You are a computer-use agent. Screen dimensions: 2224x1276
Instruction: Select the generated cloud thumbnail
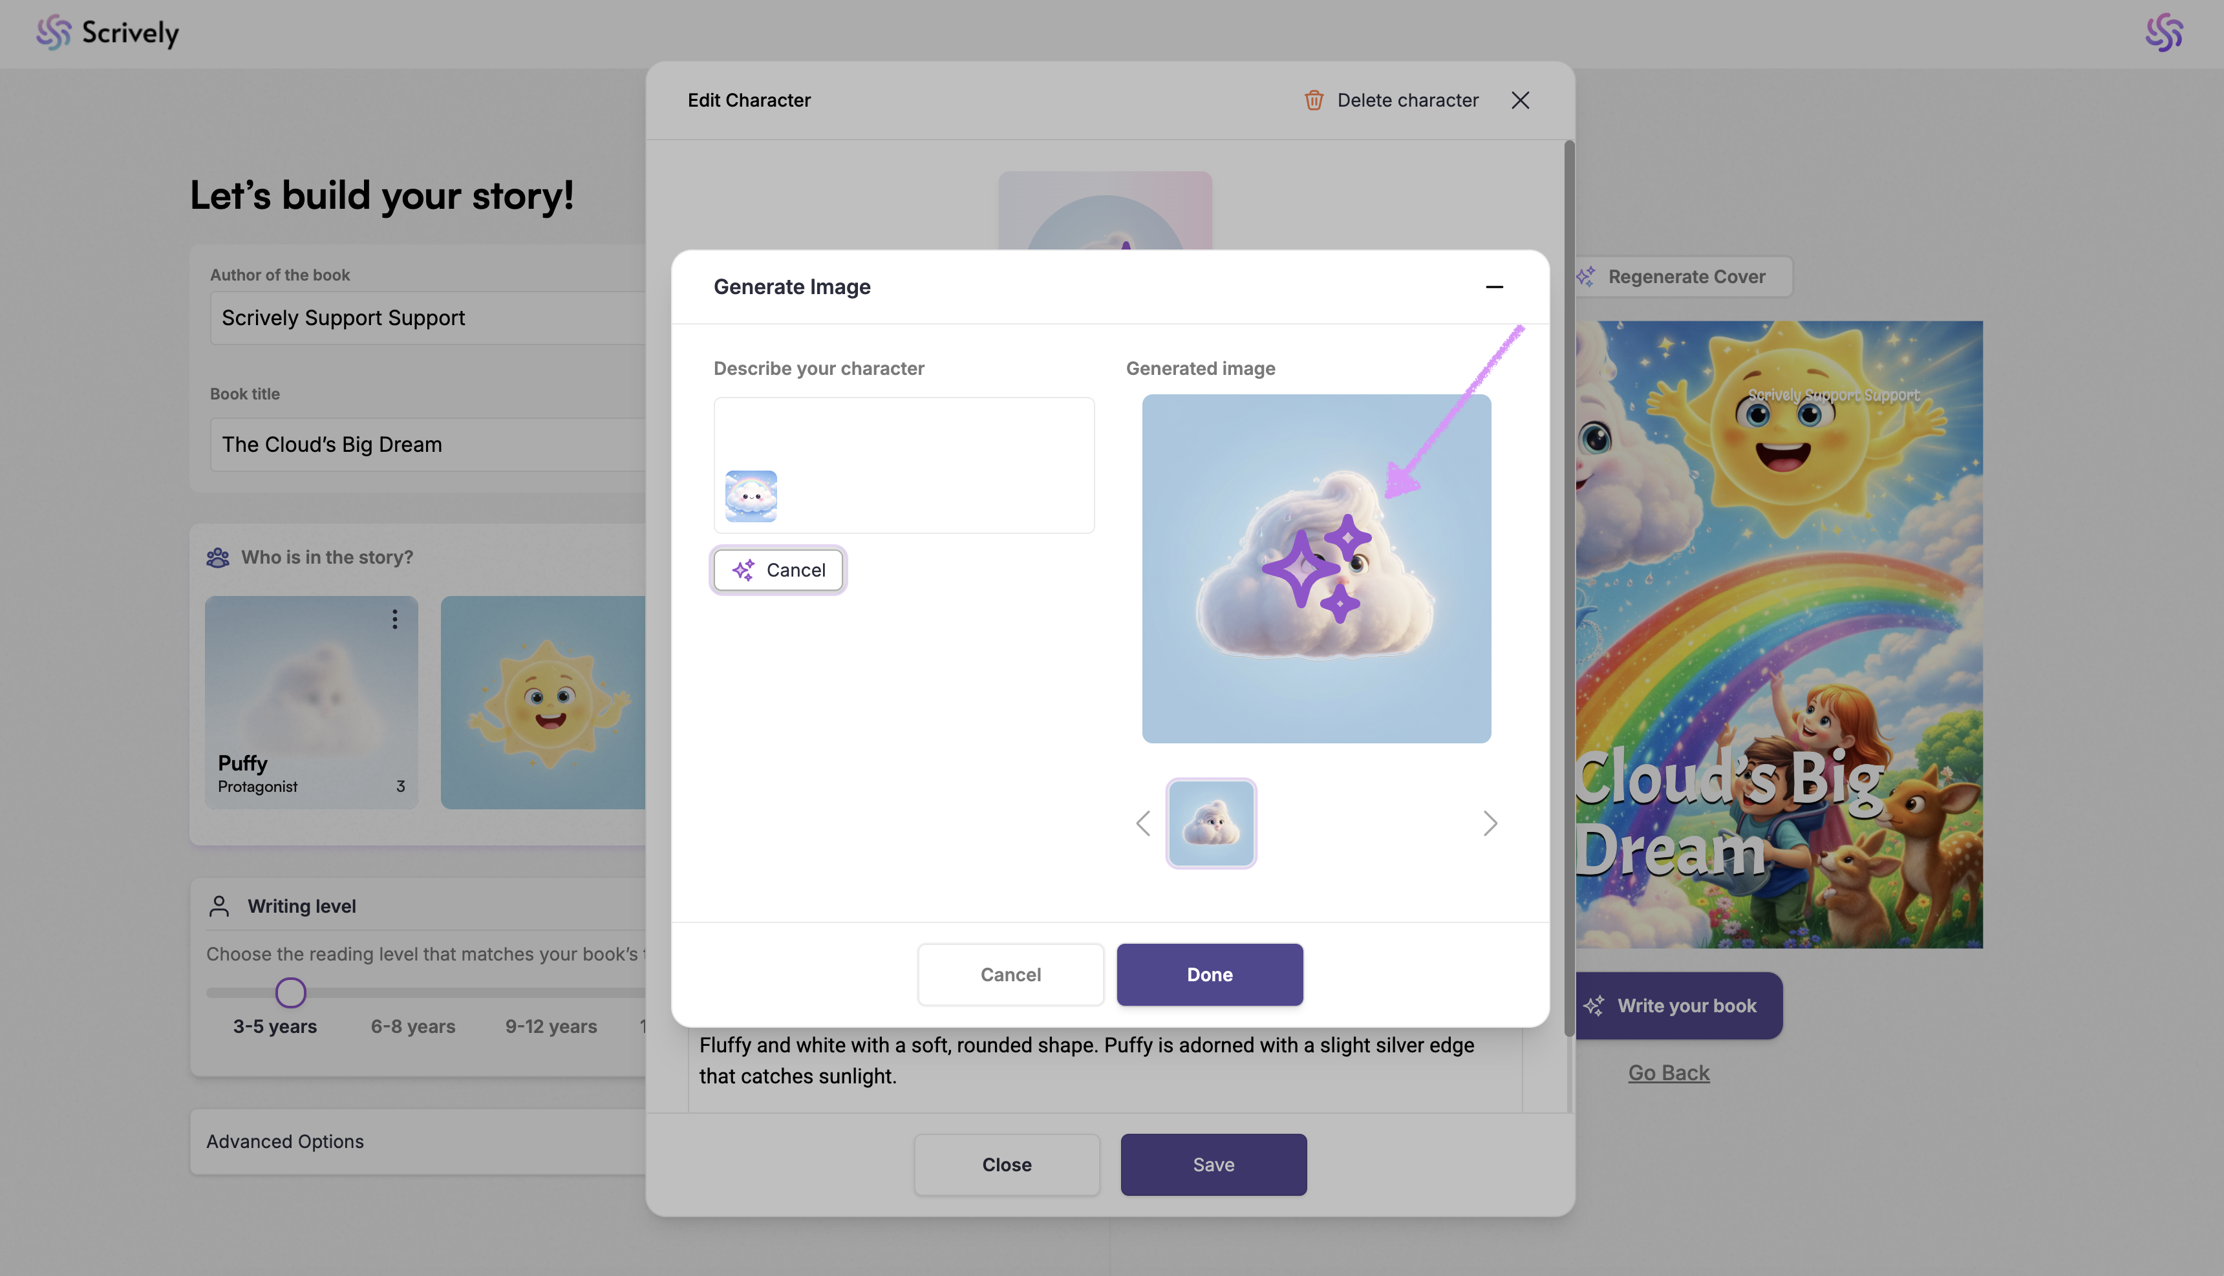tap(1211, 823)
